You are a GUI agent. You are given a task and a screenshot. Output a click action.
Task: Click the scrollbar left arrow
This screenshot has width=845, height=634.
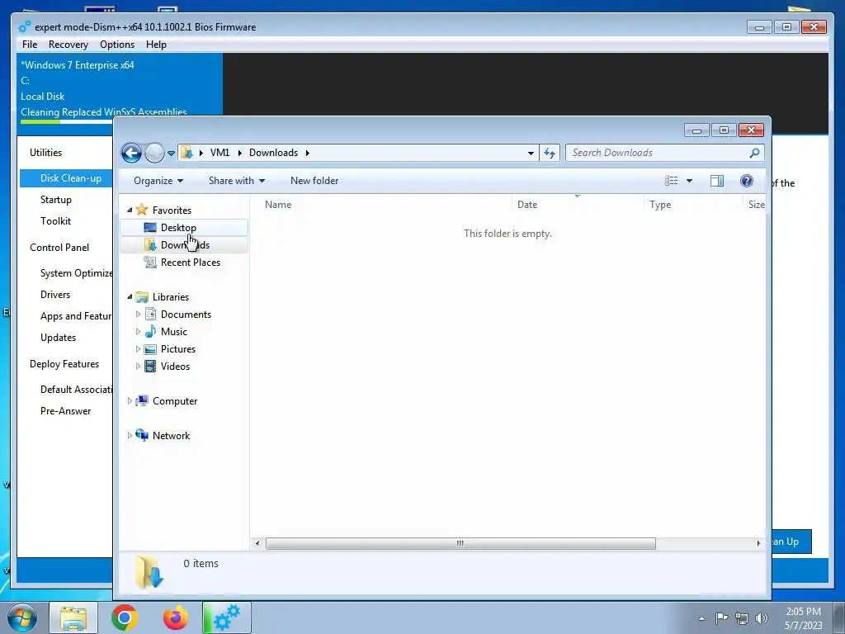pyautogui.click(x=257, y=543)
